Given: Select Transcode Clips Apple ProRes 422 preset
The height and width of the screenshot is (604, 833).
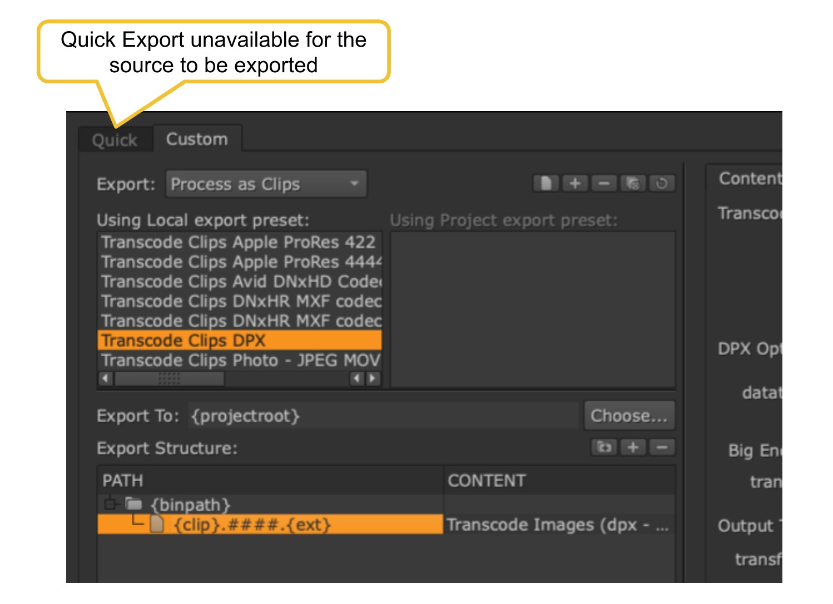Looking at the screenshot, I should click(239, 242).
